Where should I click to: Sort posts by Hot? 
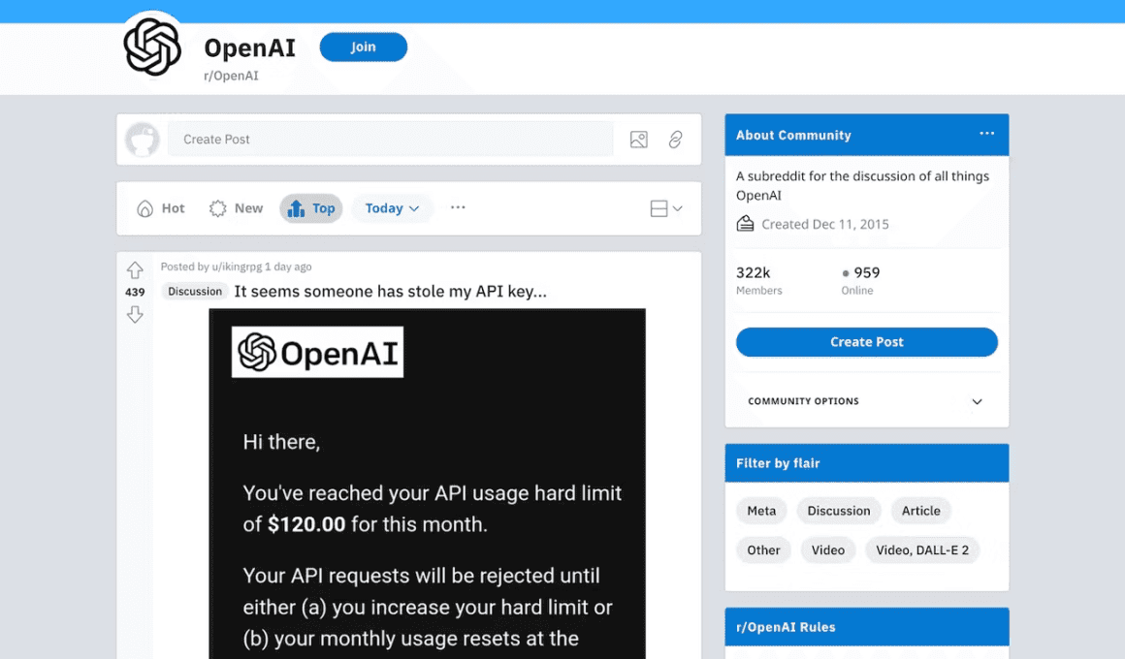click(161, 208)
